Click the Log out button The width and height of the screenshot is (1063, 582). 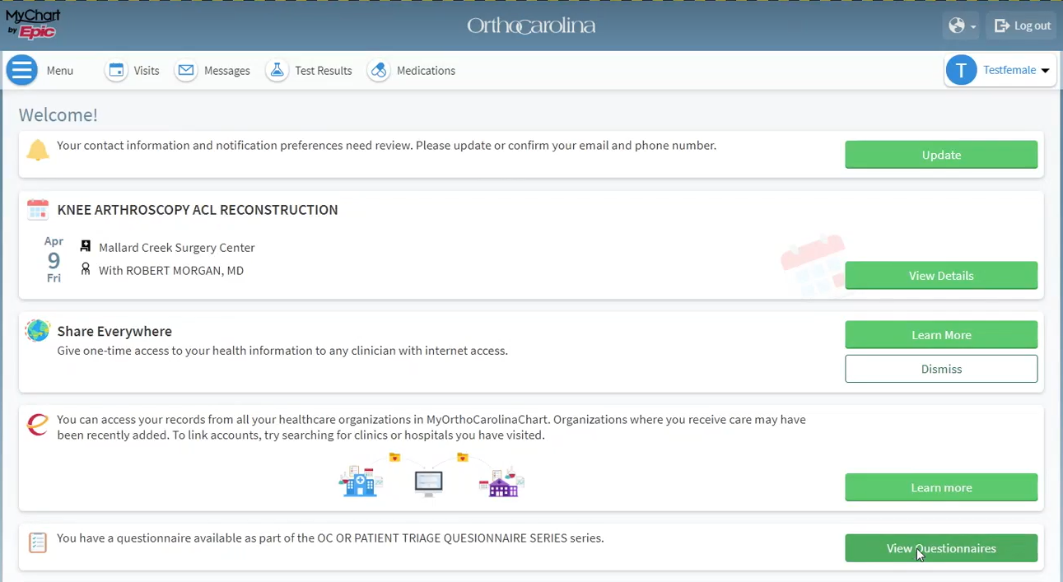pos(1022,26)
